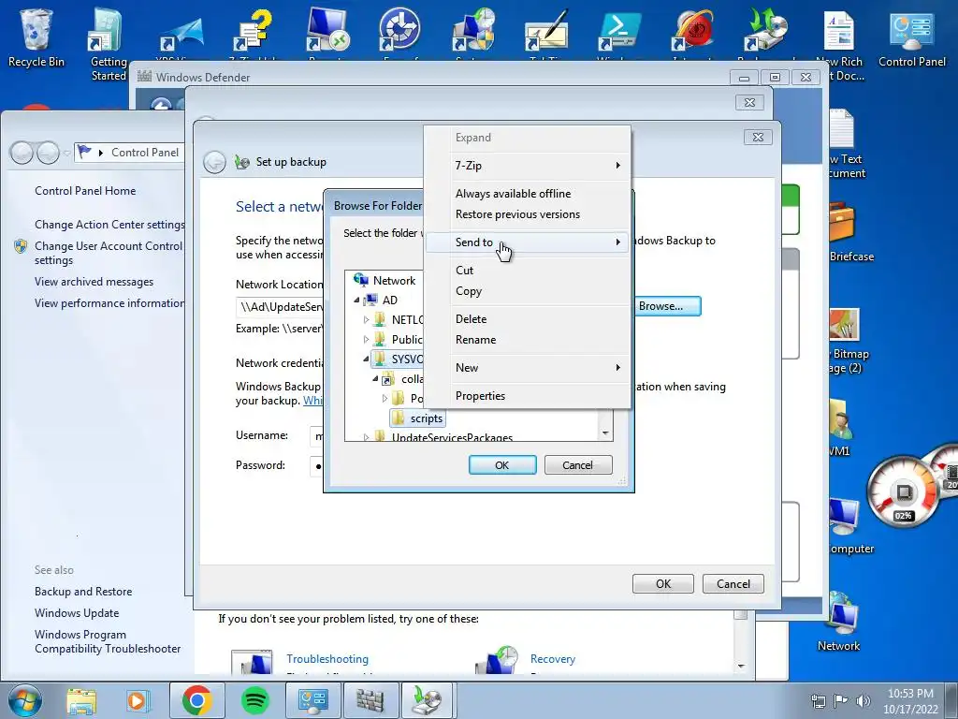Open Backup and Restore link
Screen dimensions: 958x719
coord(83,592)
